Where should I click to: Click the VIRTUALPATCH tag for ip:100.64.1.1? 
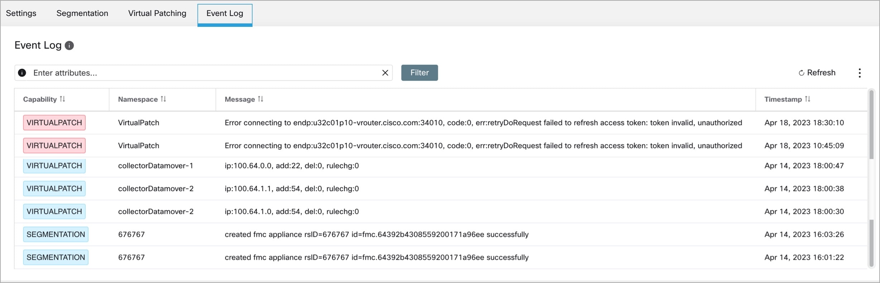click(54, 188)
